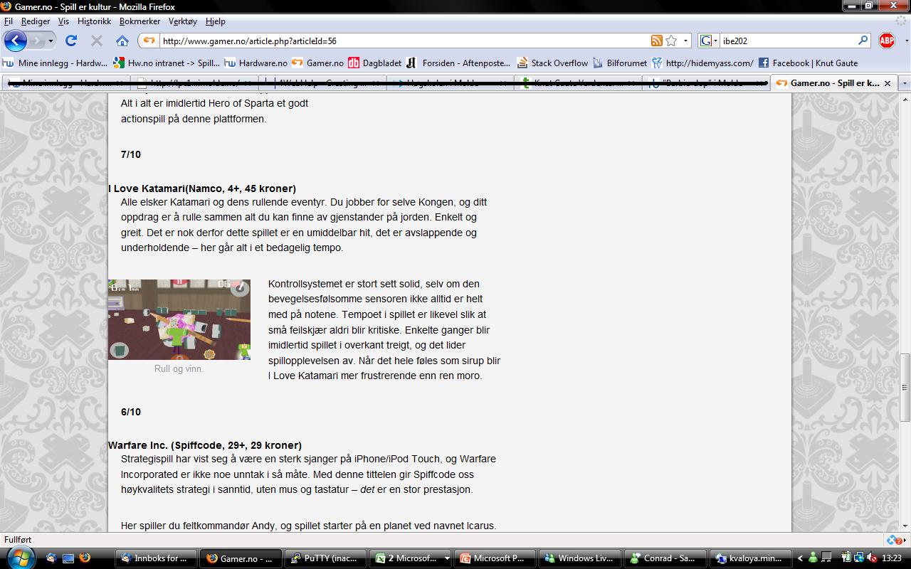Viewport: 911px width, 569px height.
Task: Open the Historikk menu
Action: tap(94, 21)
